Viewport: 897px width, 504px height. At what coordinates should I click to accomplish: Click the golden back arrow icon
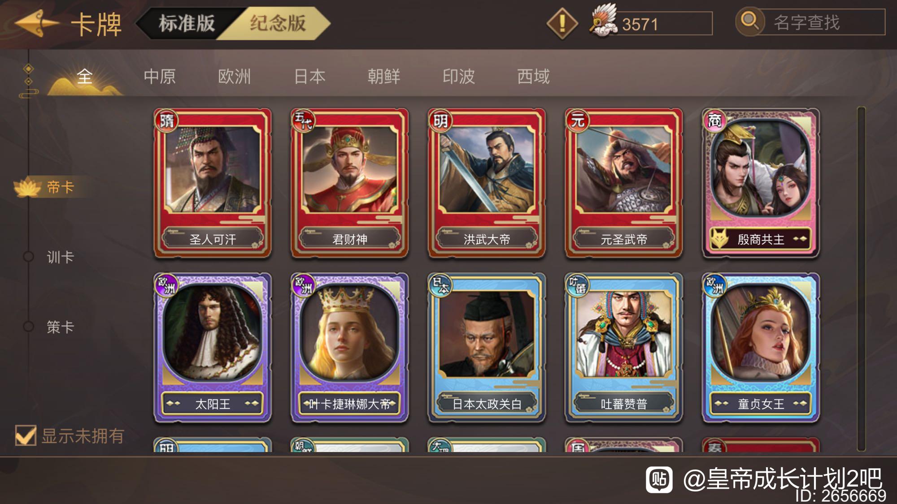37,23
